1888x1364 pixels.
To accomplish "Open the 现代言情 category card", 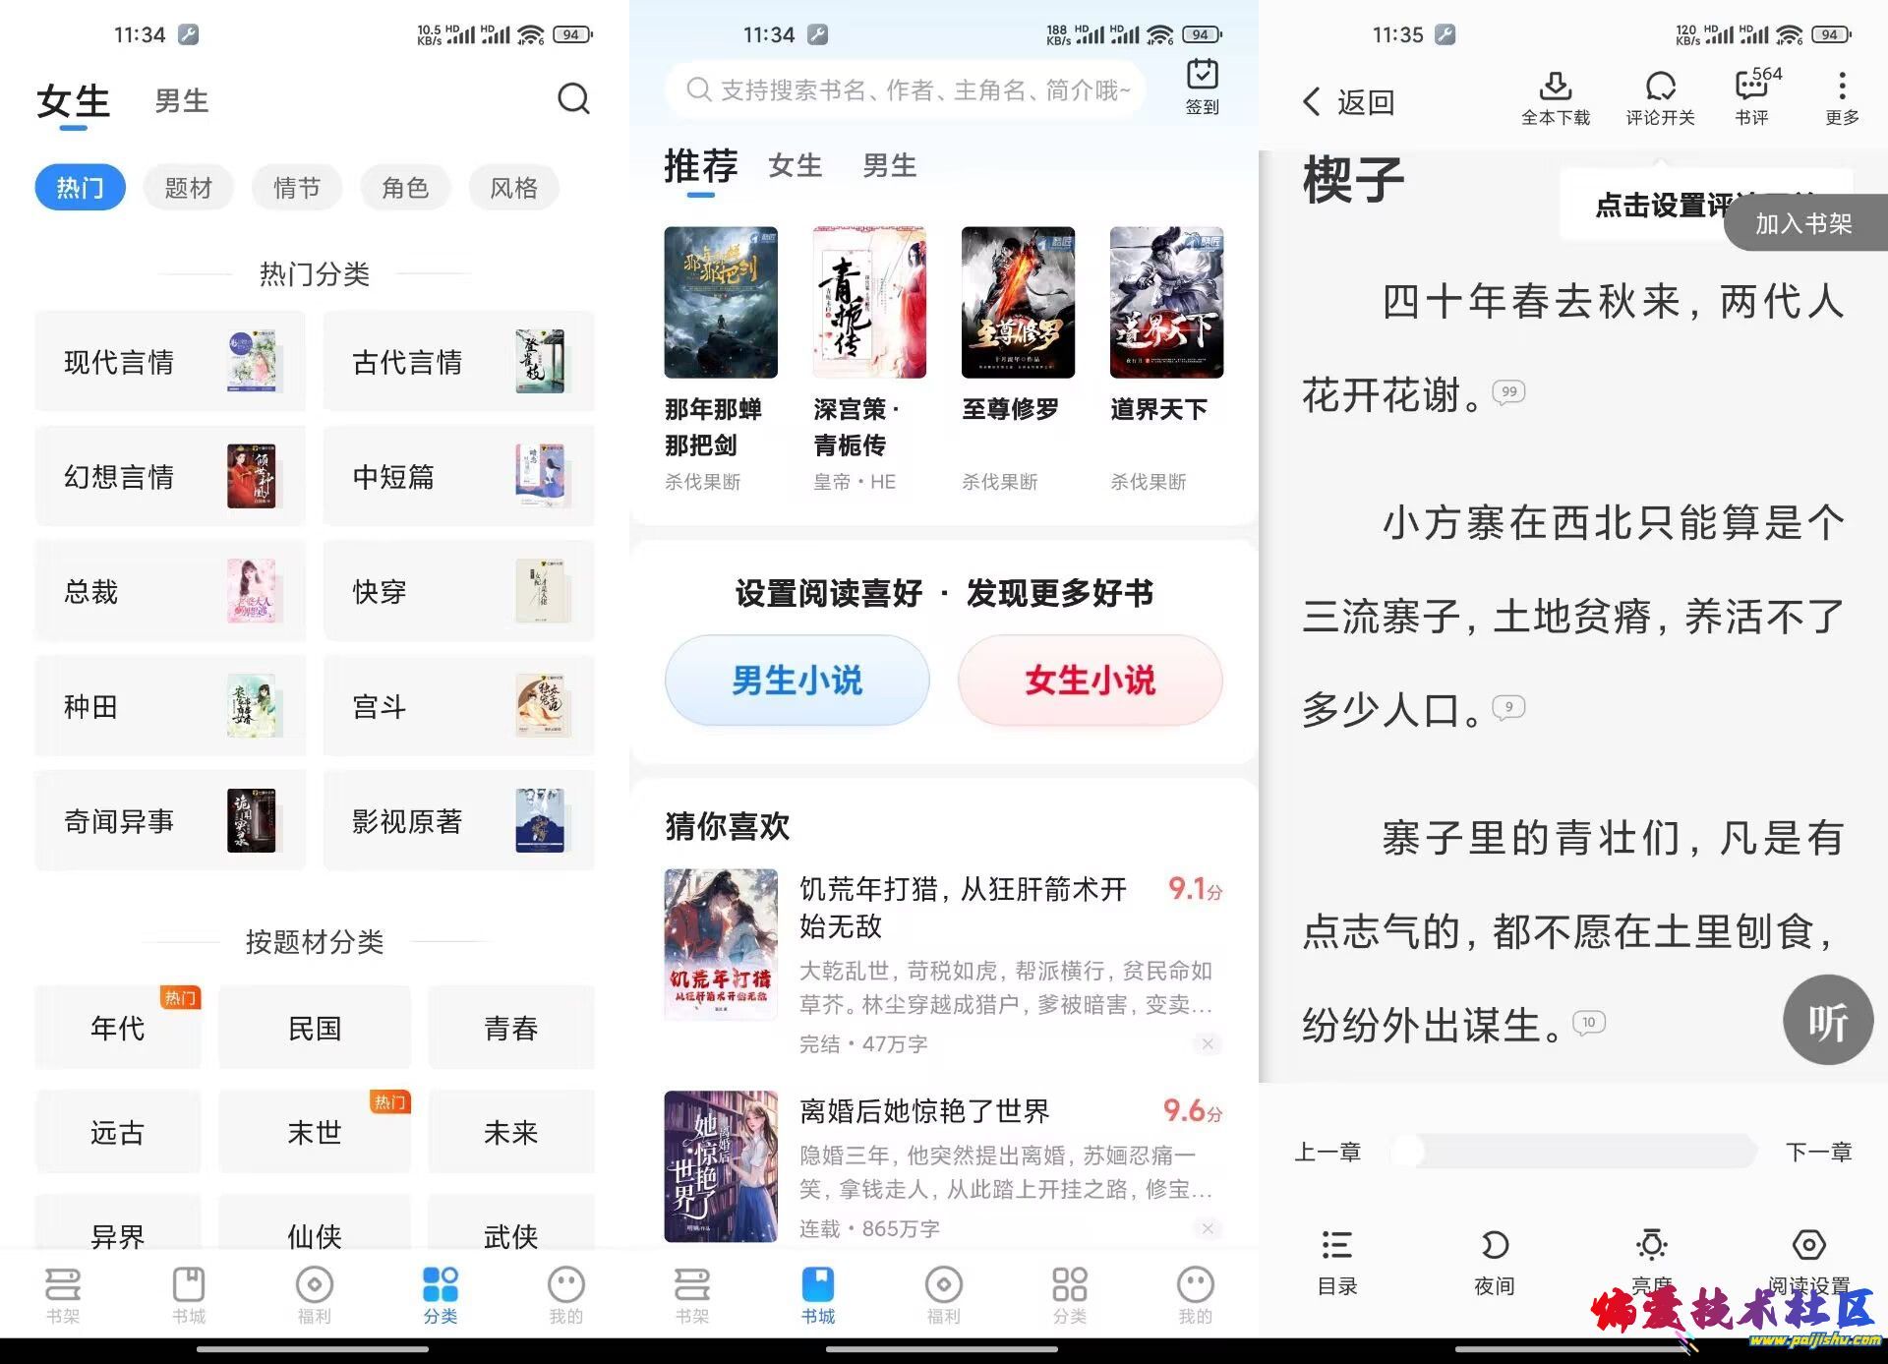I will (x=170, y=362).
